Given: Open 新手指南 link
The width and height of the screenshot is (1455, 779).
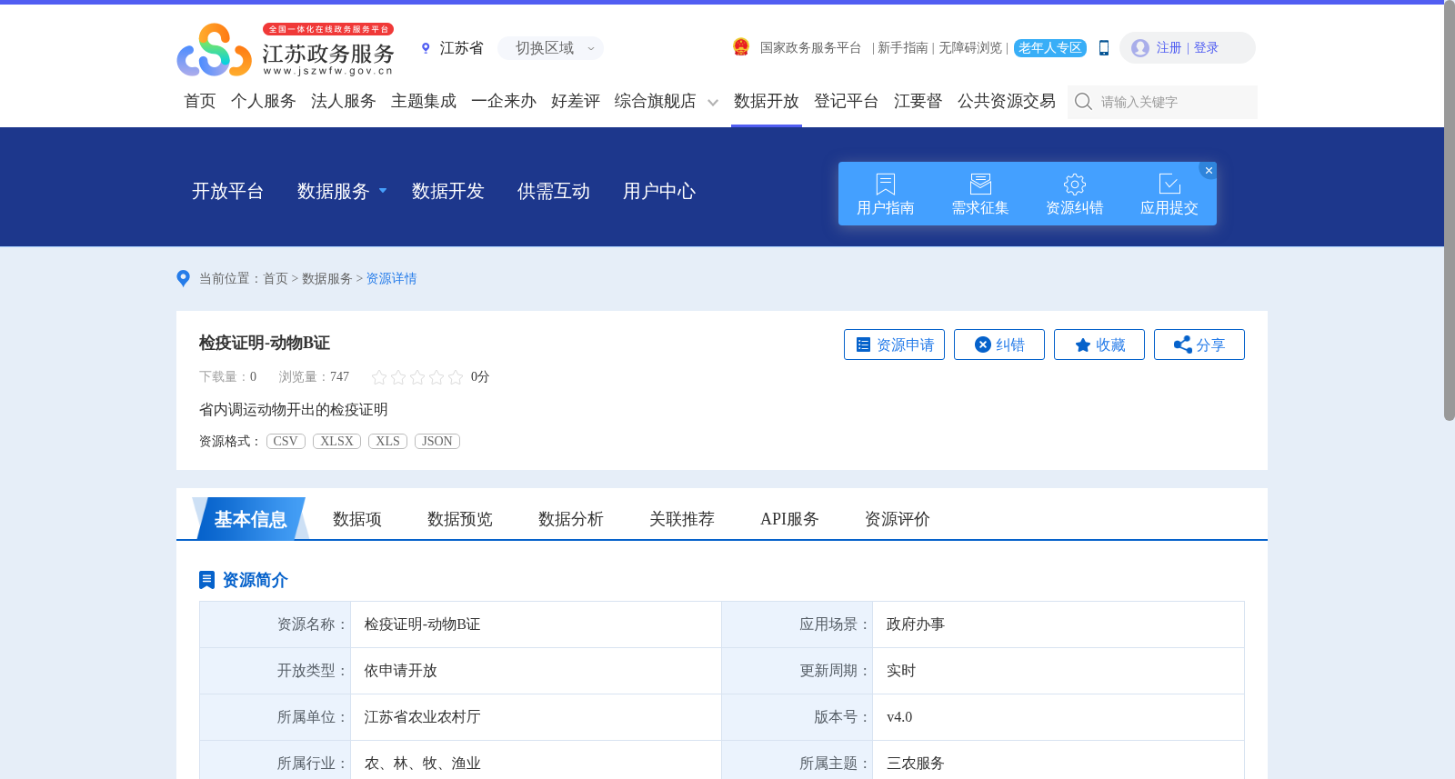Looking at the screenshot, I should [902, 48].
